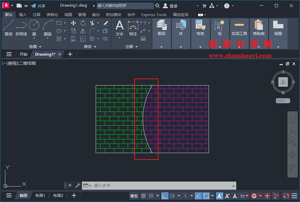
Task: Select the Fillet tool
Action: (x=92, y=31)
